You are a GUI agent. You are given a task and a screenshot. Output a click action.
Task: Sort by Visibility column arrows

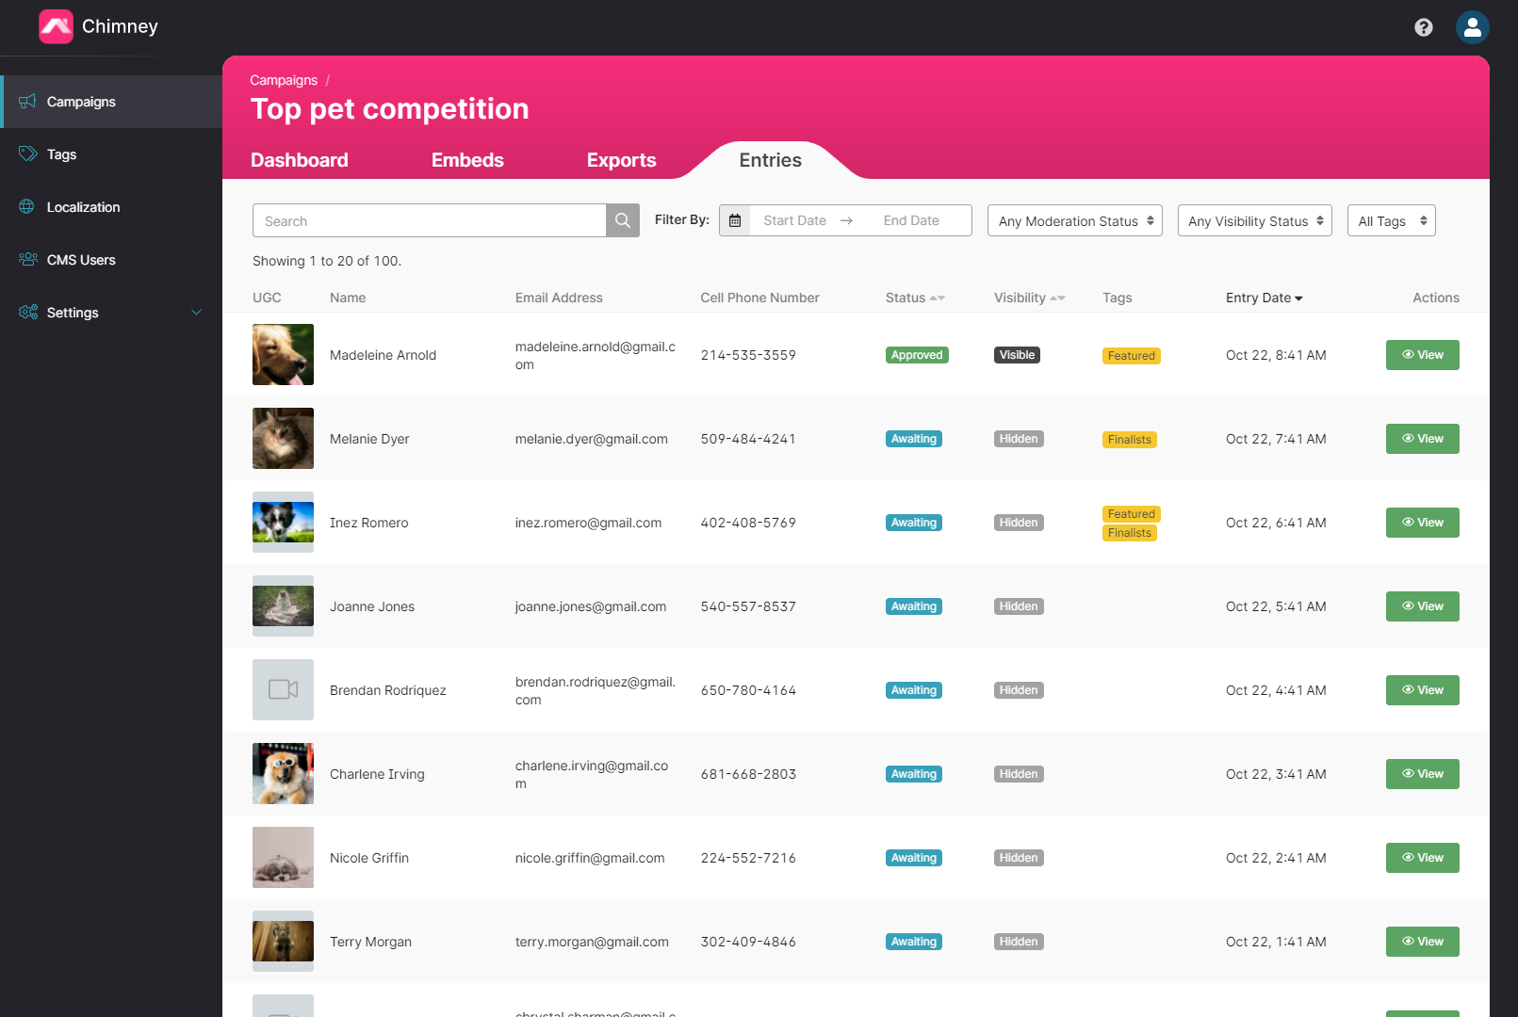tap(1057, 298)
